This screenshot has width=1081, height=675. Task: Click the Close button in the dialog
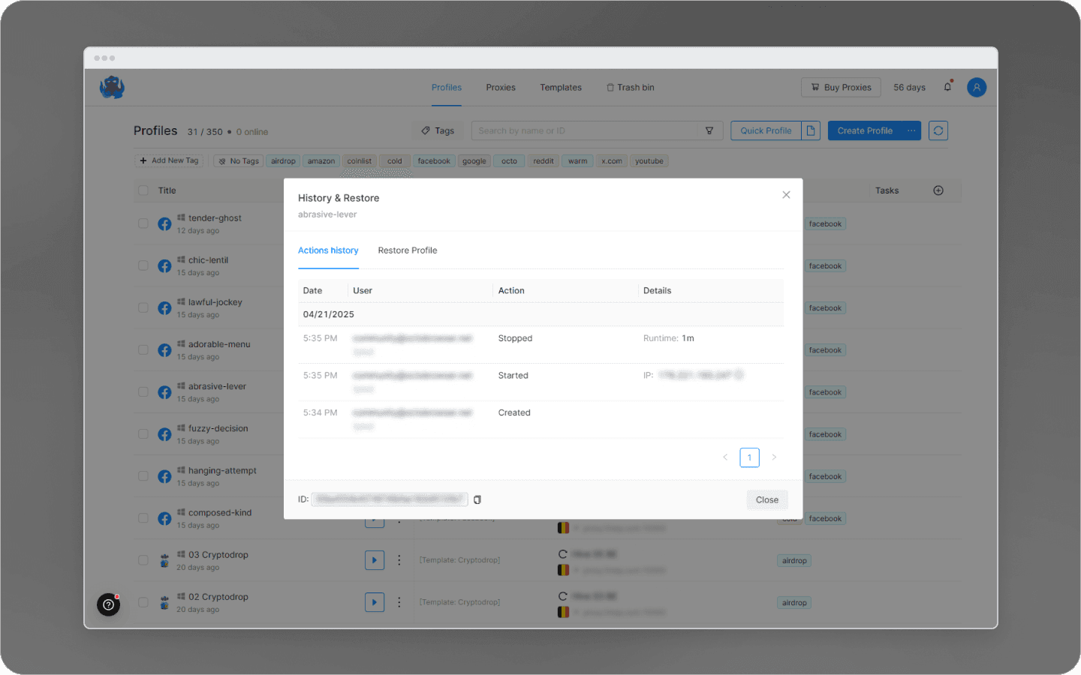767,500
